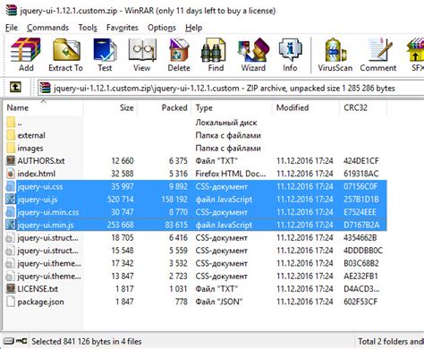Open the Find binoculars tool

(x=216, y=55)
